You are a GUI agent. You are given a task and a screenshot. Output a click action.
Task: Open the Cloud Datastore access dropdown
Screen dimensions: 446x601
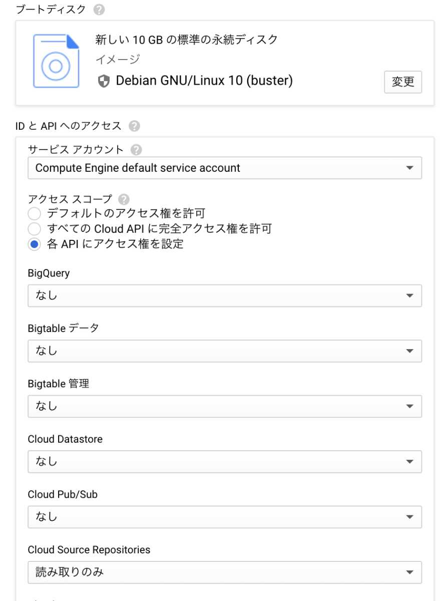225,462
